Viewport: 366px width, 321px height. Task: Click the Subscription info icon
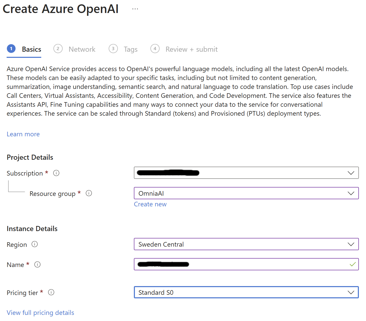point(56,173)
